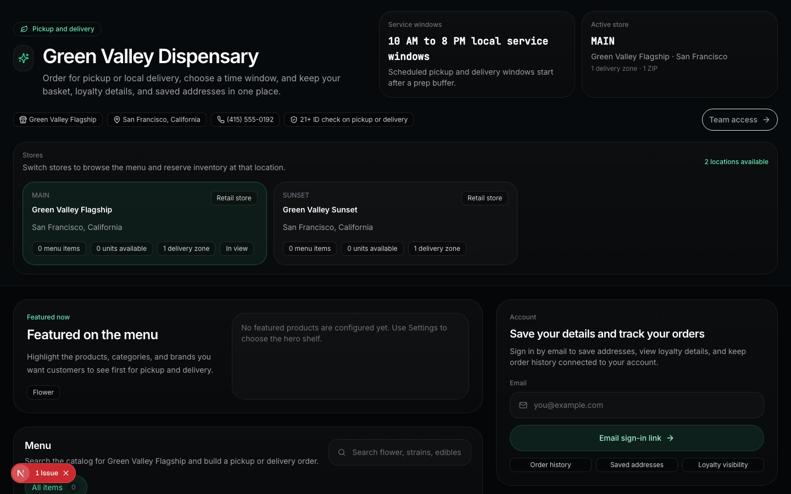Click the Save your details and track heading
Viewport: 791px width, 494px height.
pos(607,334)
